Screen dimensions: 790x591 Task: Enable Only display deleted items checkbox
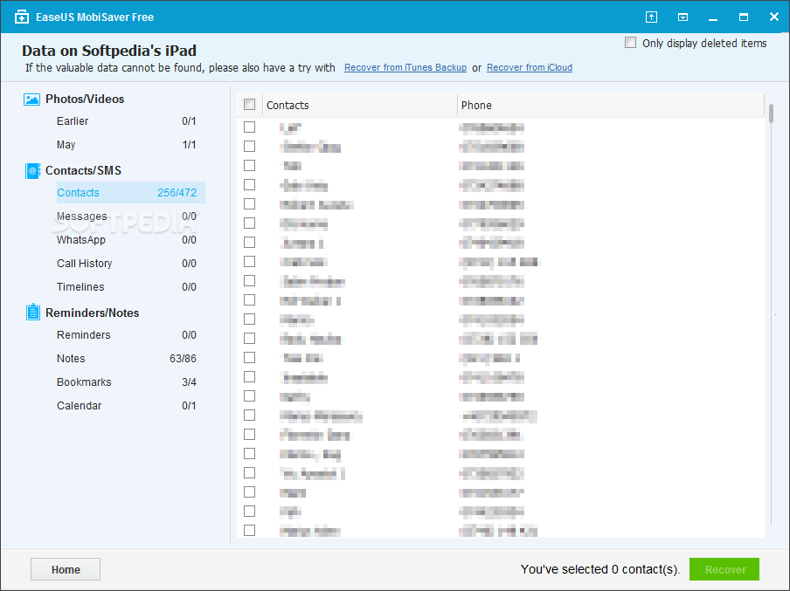point(630,43)
